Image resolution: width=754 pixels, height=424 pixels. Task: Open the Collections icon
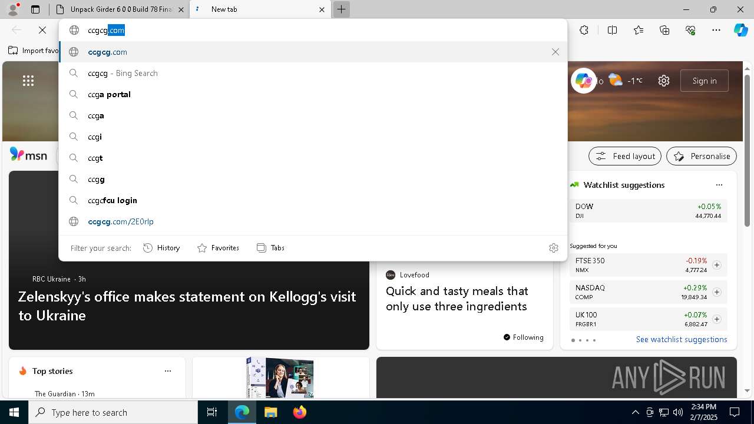(x=664, y=30)
